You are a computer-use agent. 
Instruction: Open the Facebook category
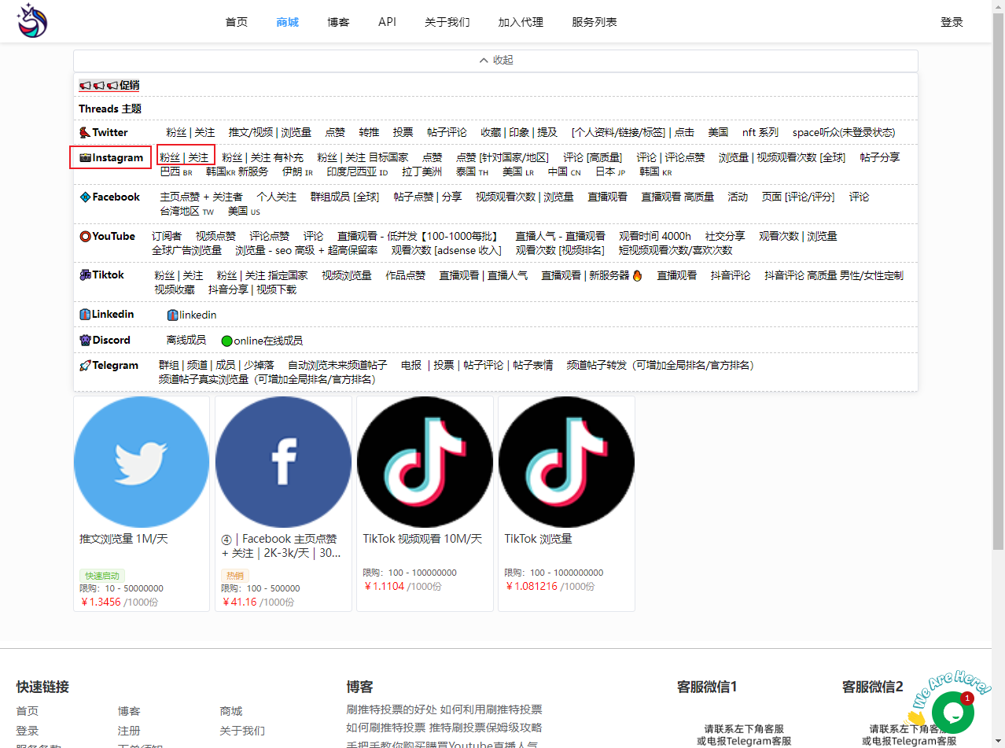click(109, 197)
